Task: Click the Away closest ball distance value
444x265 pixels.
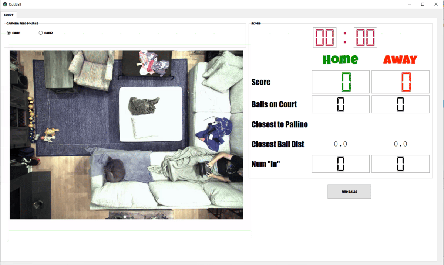Action: pyautogui.click(x=400, y=144)
